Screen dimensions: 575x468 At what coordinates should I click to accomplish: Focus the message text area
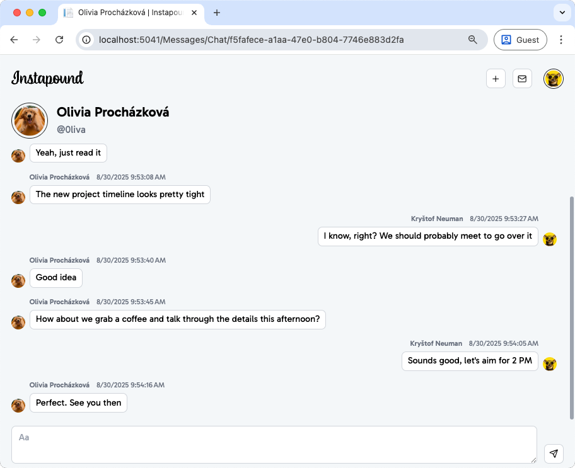pos(274,445)
